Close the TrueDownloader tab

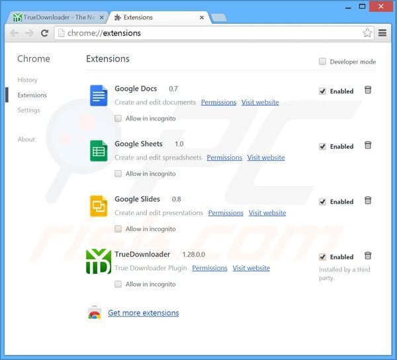101,17
